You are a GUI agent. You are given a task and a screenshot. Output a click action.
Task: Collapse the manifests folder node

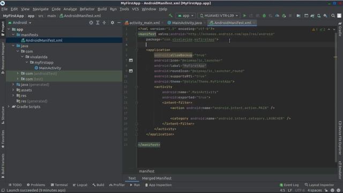(x=13, y=34)
